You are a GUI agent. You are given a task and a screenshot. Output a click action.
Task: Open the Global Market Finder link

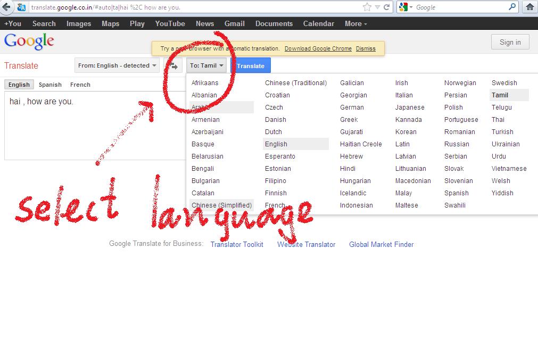[x=381, y=245]
